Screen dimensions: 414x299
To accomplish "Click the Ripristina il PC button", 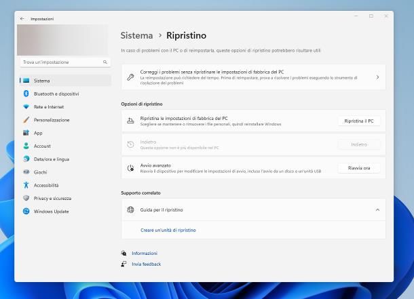I will click(x=359, y=121).
